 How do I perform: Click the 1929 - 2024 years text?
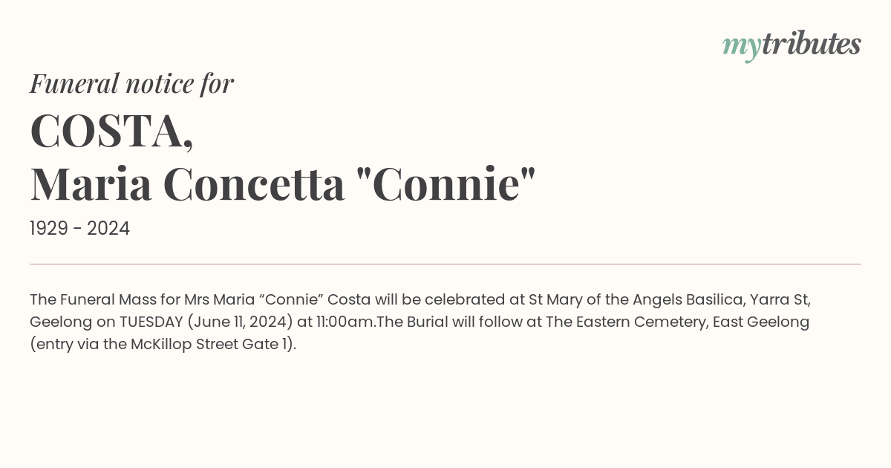79,229
